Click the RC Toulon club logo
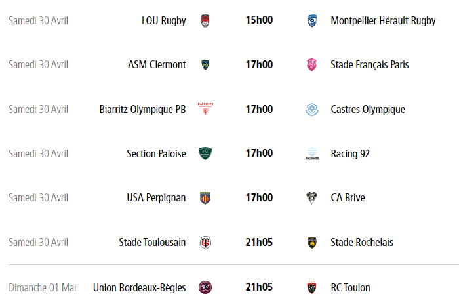Viewport: 459px width, 305px height. [312, 287]
